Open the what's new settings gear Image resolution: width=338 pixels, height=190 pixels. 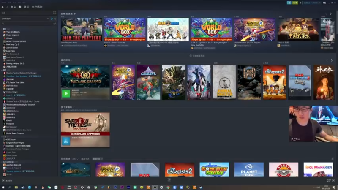coord(75,14)
